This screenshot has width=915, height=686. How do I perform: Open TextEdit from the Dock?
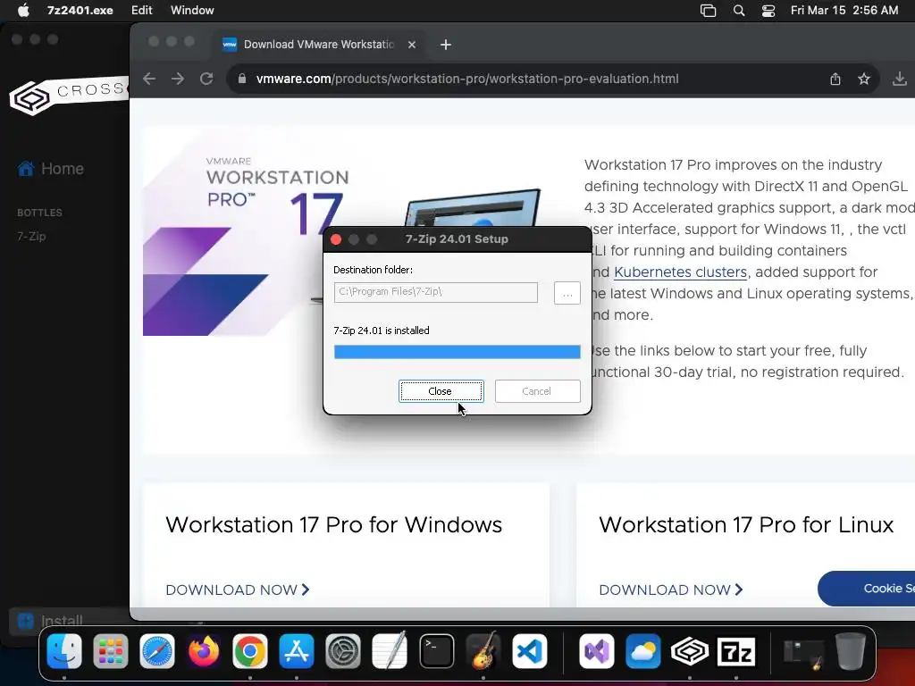[390, 651]
